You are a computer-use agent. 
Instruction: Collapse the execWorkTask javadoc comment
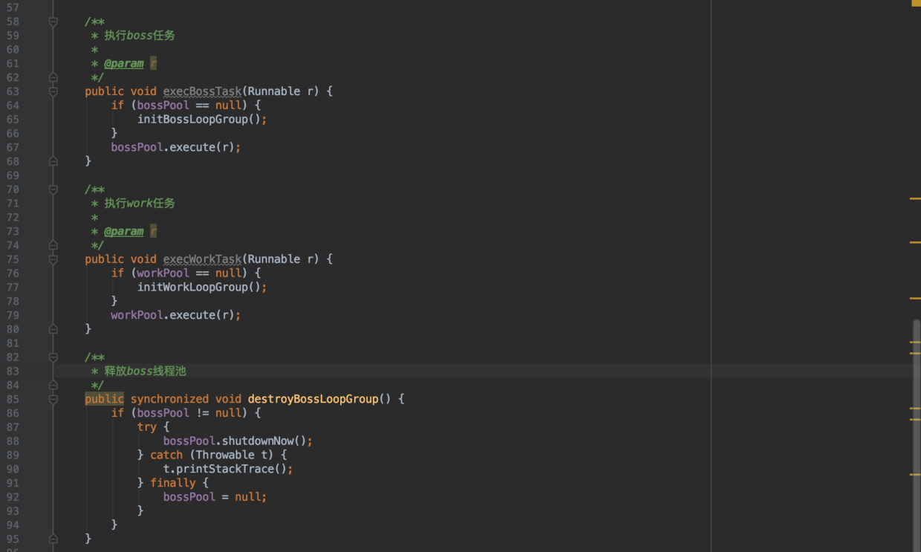pyautogui.click(x=52, y=189)
